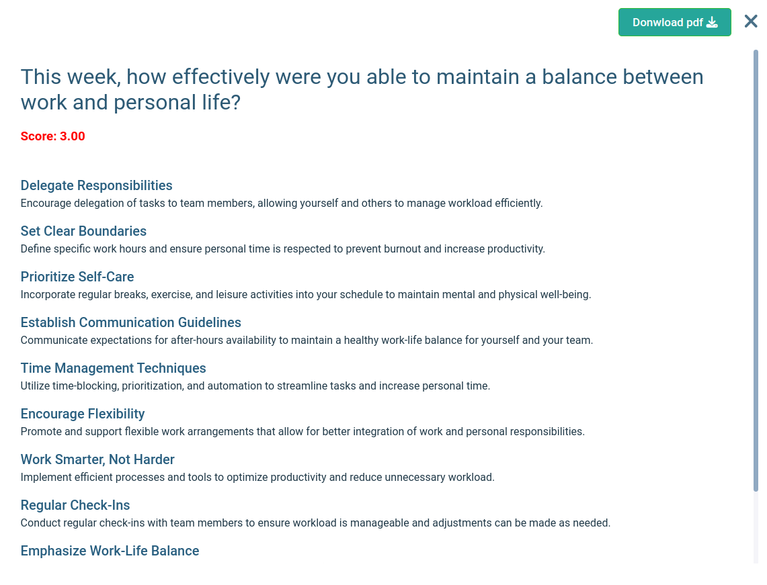Click the red Score: 3.00 text
Screen dimensions: 767x585
pyautogui.click(x=53, y=136)
